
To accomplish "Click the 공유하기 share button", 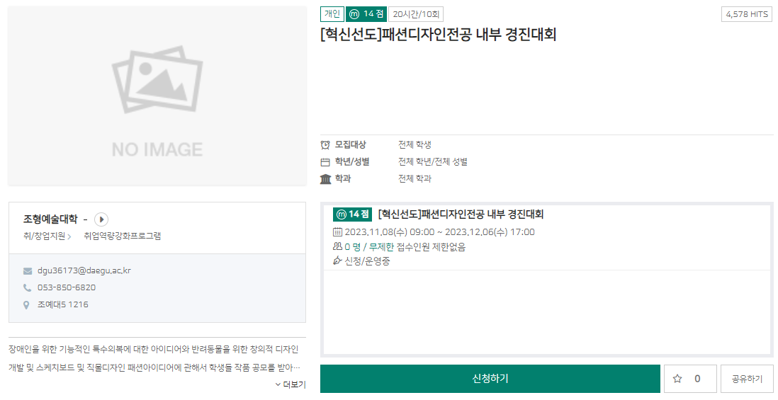I will pos(747,379).
